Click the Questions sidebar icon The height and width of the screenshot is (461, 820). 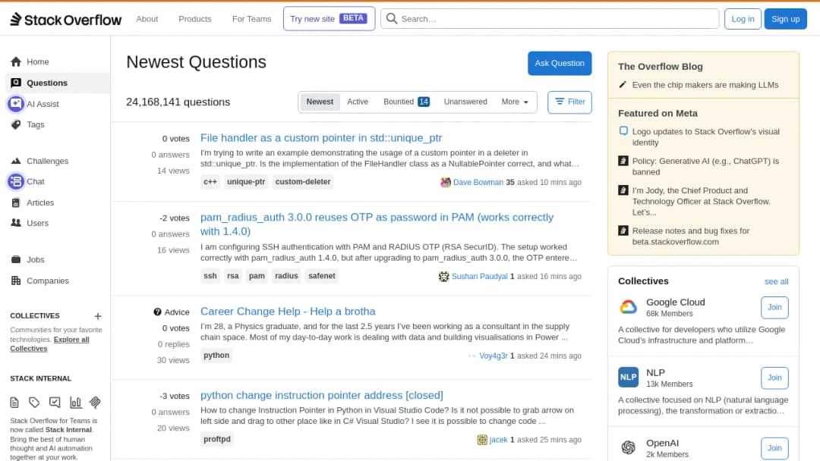click(16, 83)
